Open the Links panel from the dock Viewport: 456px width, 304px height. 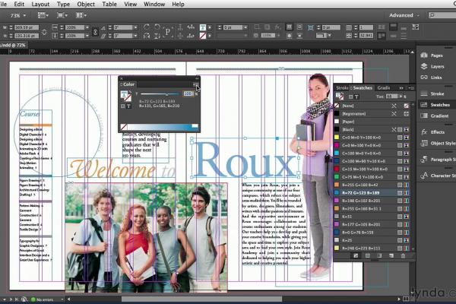coord(435,78)
